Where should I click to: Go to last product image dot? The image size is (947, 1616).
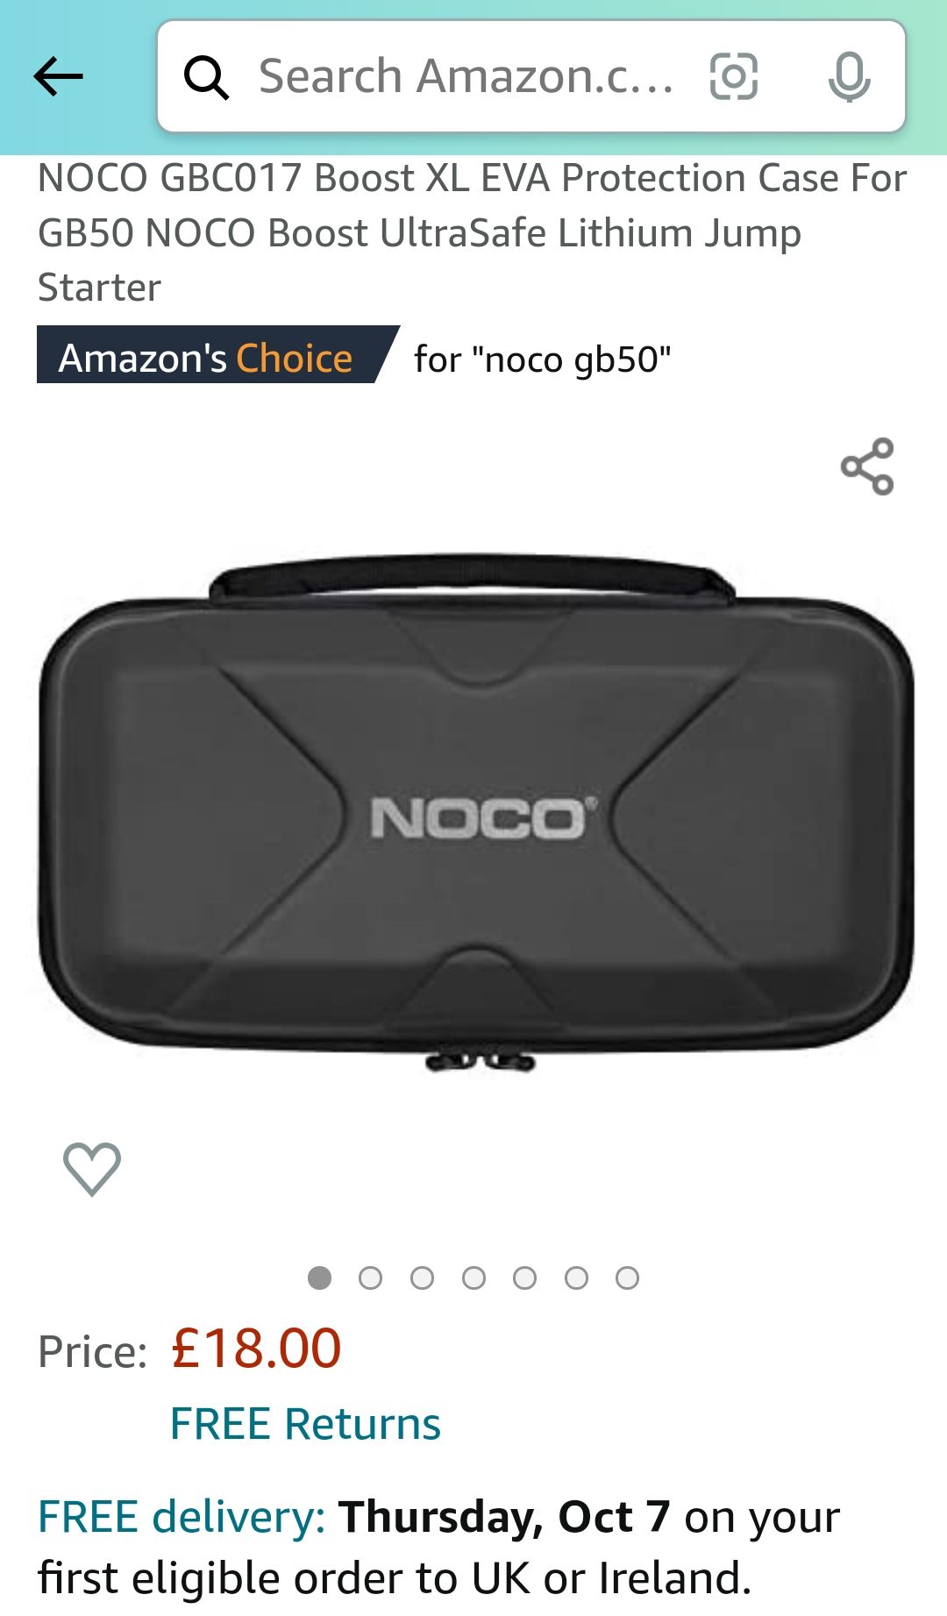point(628,1278)
